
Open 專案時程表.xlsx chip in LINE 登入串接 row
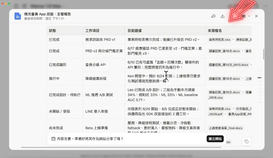(x=220, y=109)
